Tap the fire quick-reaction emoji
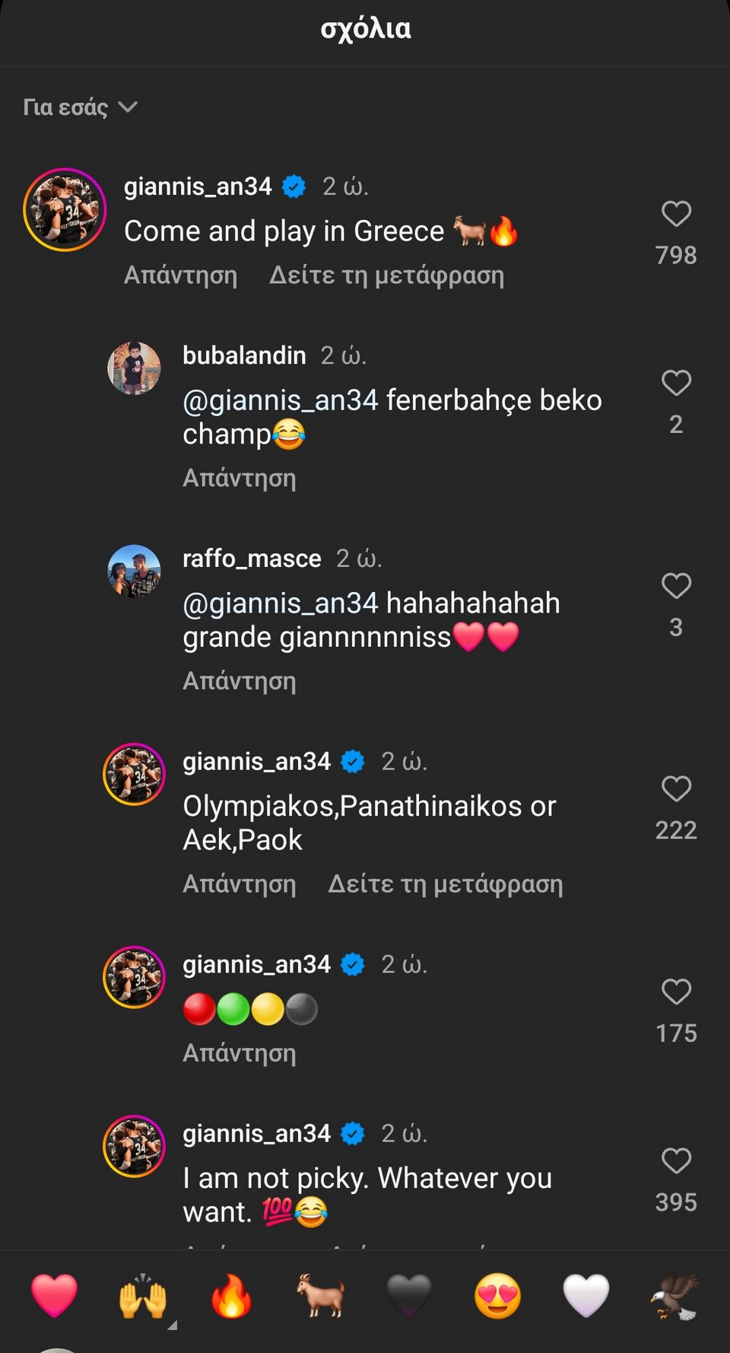 [231, 1295]
